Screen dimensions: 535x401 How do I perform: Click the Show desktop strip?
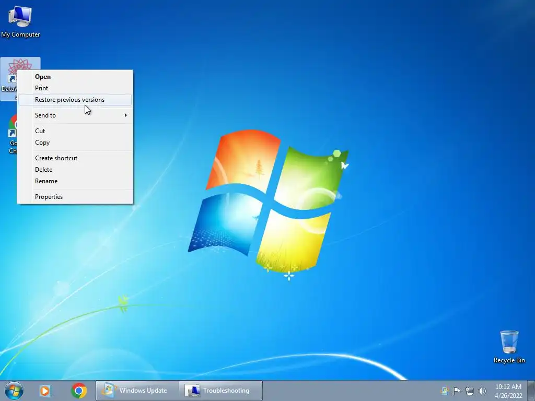point(531,391)
